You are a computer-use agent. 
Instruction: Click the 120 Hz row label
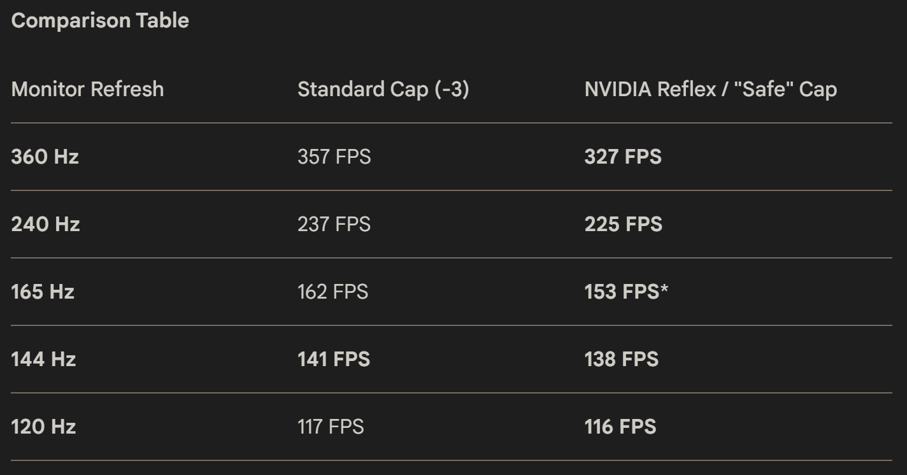[x=43, y=427]
